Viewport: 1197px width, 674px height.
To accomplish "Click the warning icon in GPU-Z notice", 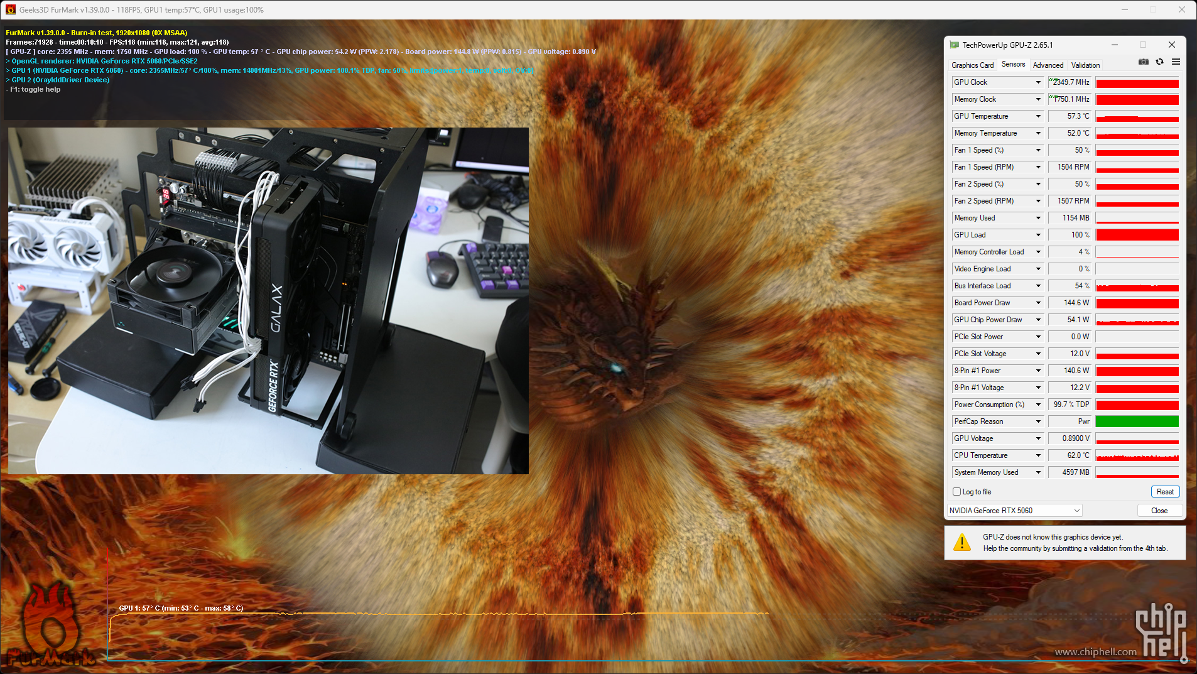I will pos(961,543).
